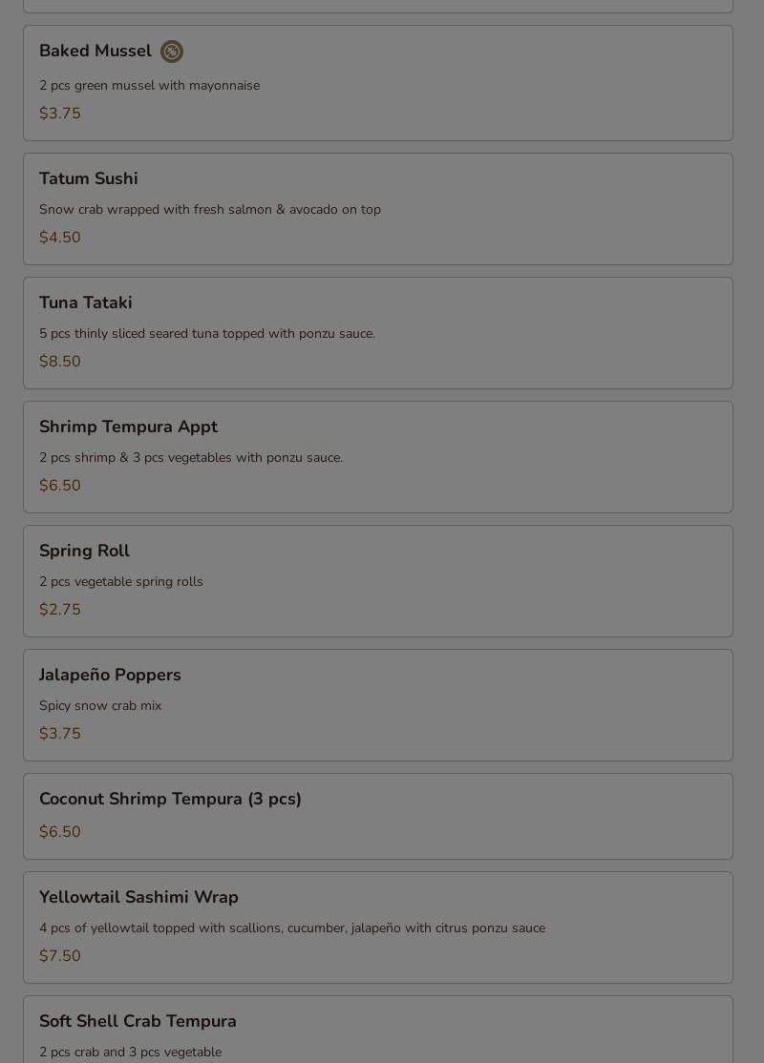Select the Spring Roll item card
764x1063 pixels.
point(378,581)
